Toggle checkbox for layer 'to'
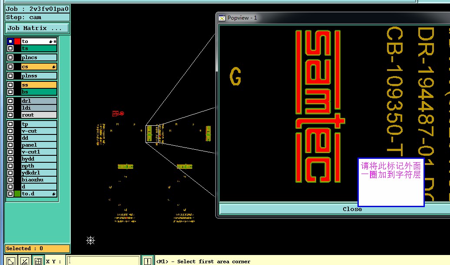This screenshot has height=265, width=450. [x=10, y=41]
